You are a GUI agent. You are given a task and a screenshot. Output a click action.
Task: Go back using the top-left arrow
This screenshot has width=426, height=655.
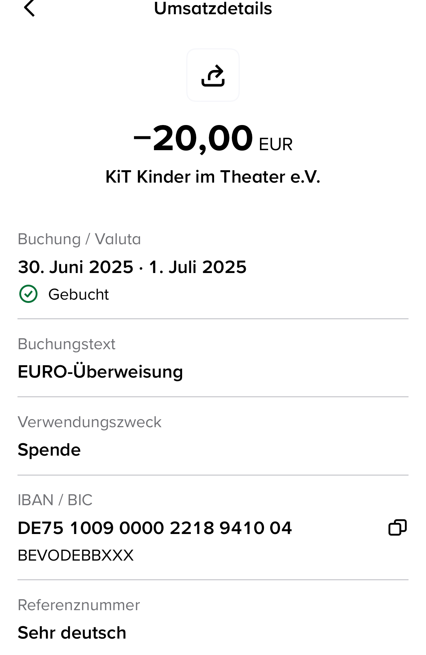(x=29, y=8)
